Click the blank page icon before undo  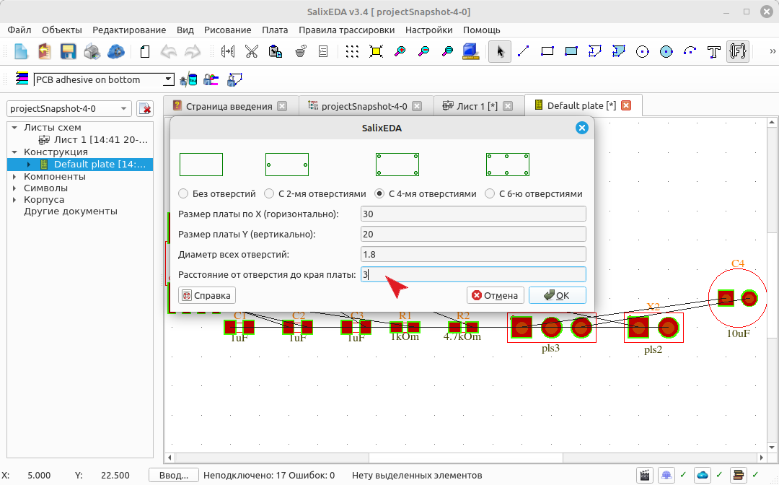144,51
